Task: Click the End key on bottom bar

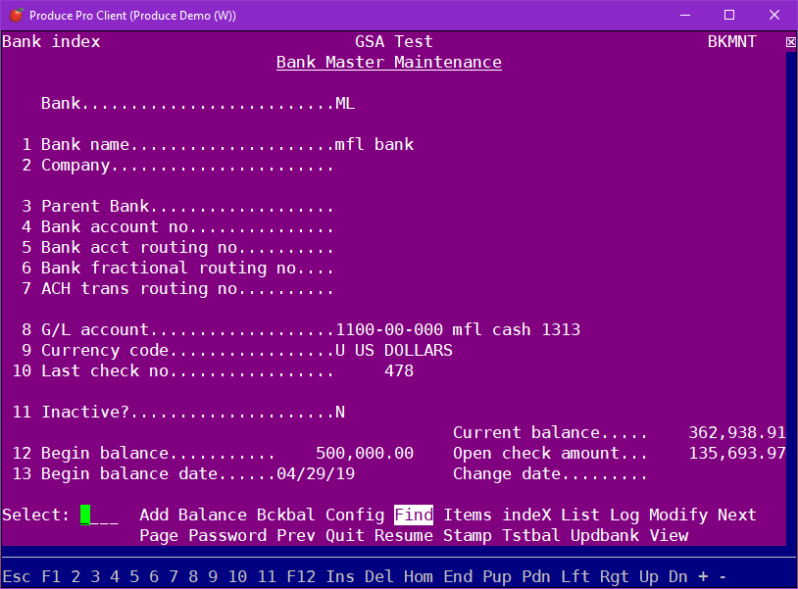Action: [458, 577]
